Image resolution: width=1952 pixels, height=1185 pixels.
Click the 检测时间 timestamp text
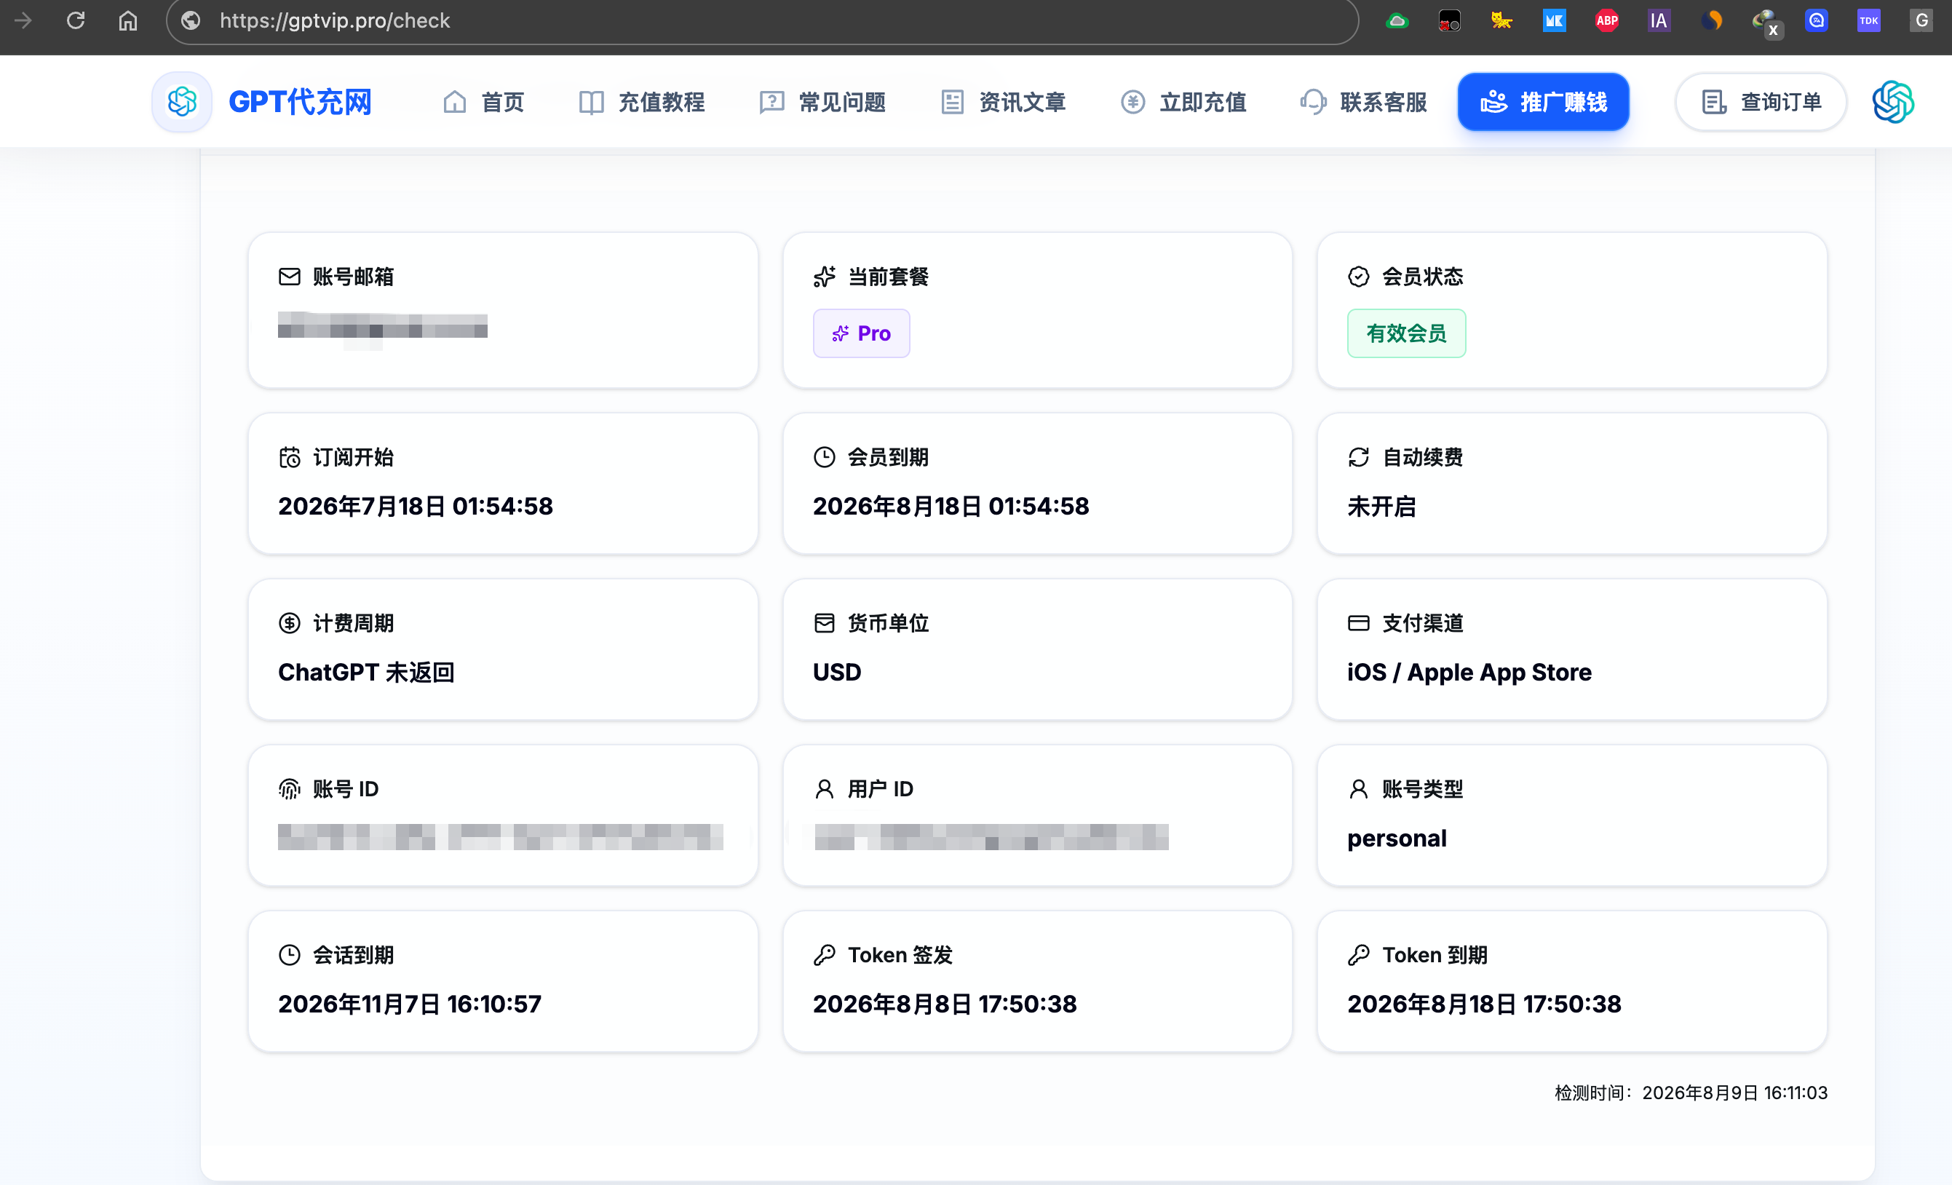click(1691, 1093)
